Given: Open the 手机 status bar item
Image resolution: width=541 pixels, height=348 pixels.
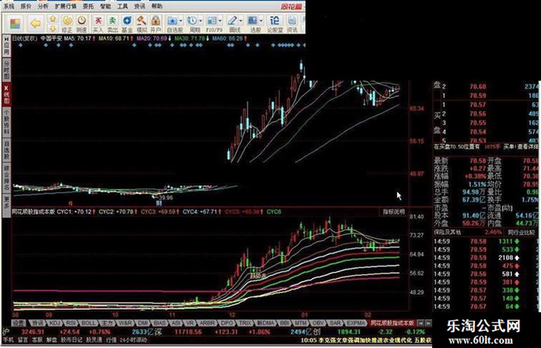Looking at the screenshot, I should (9, 340).
